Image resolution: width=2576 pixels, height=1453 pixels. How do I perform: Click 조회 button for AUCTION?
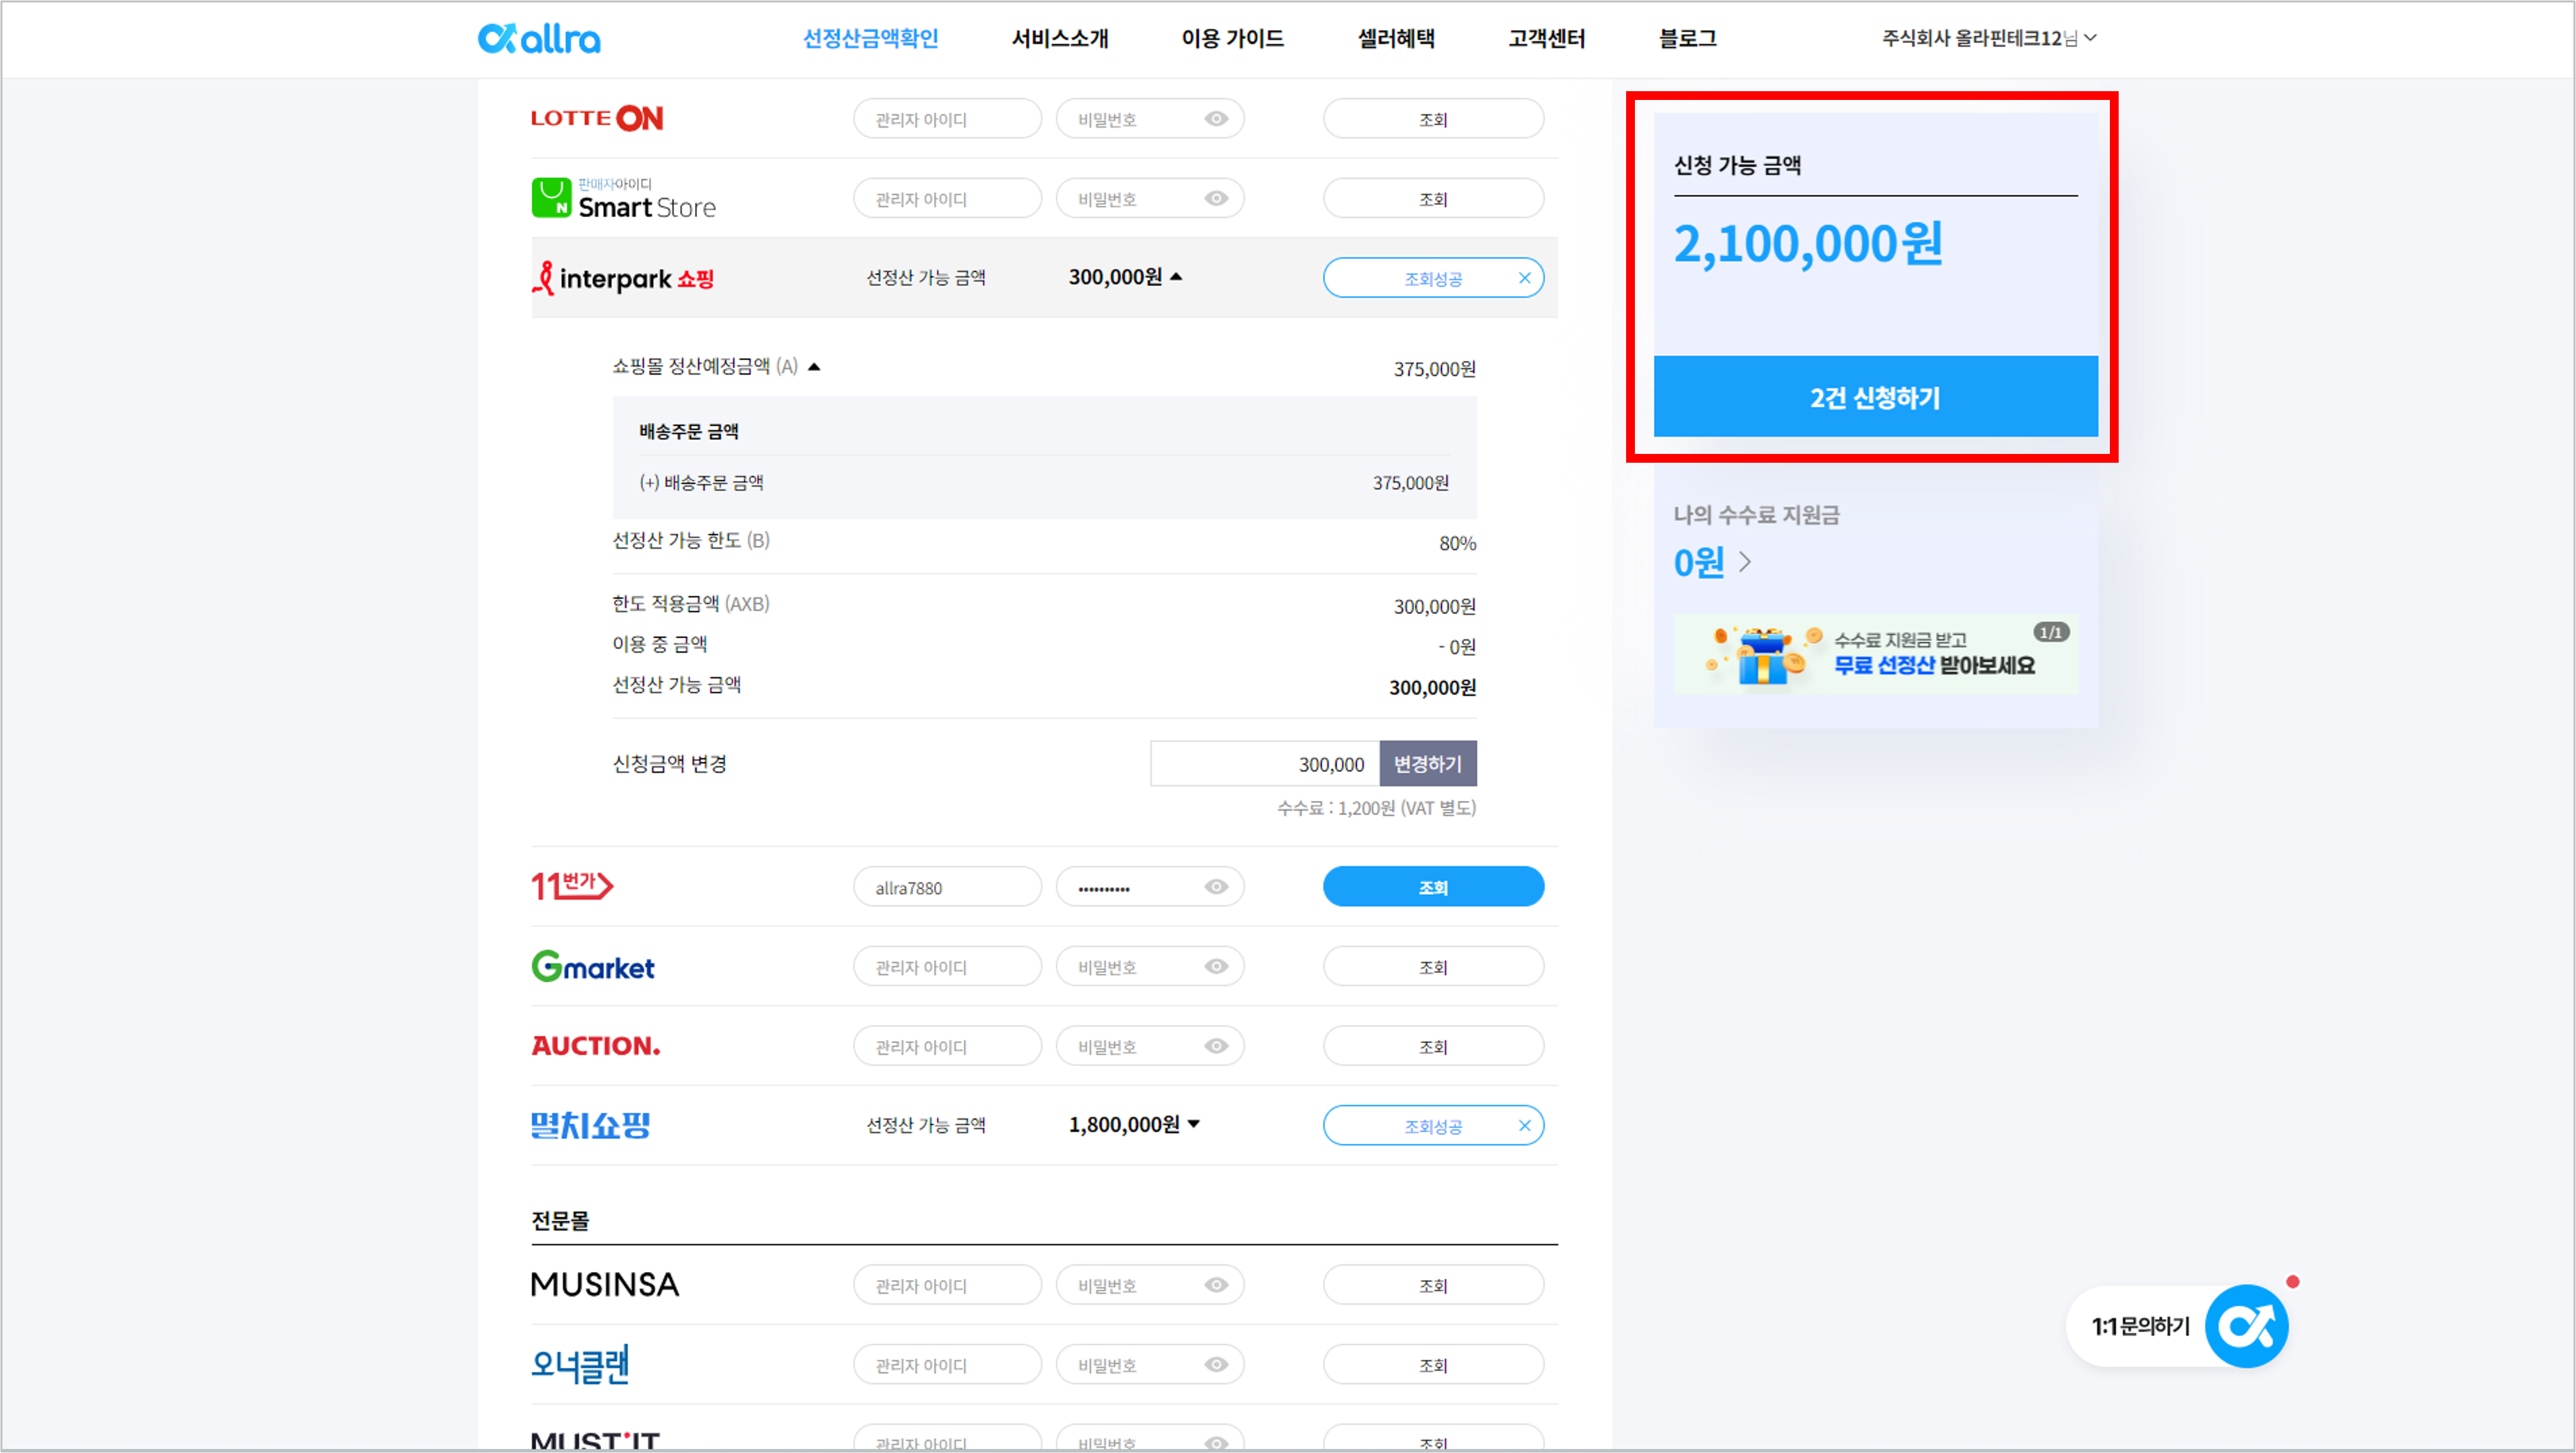1433,1047
